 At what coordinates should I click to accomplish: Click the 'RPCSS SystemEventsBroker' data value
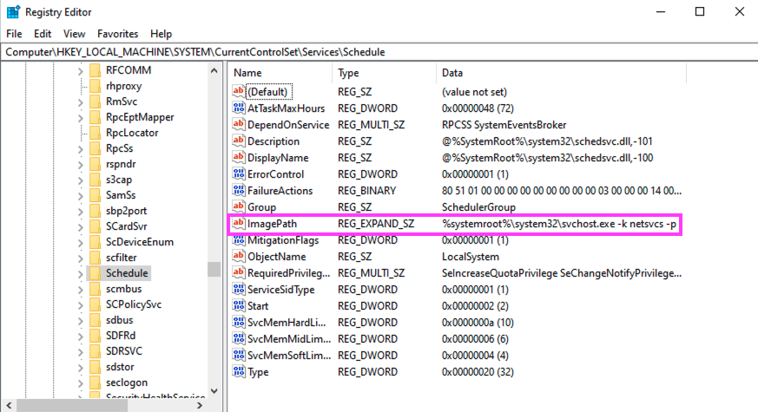[x=504, y=125]
